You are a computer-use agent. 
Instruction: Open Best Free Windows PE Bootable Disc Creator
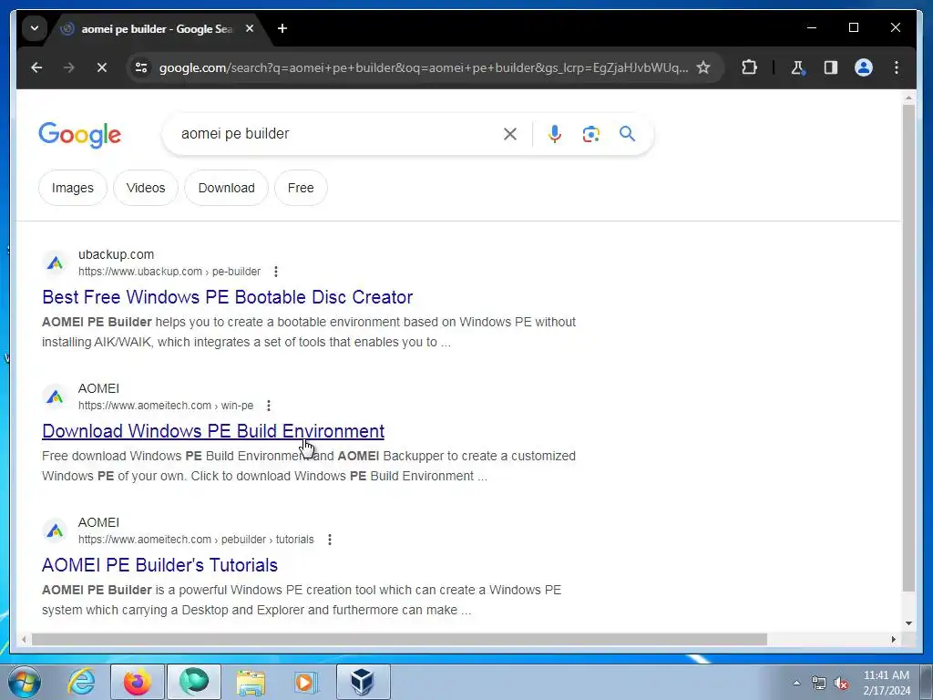(x=227, y=297)
